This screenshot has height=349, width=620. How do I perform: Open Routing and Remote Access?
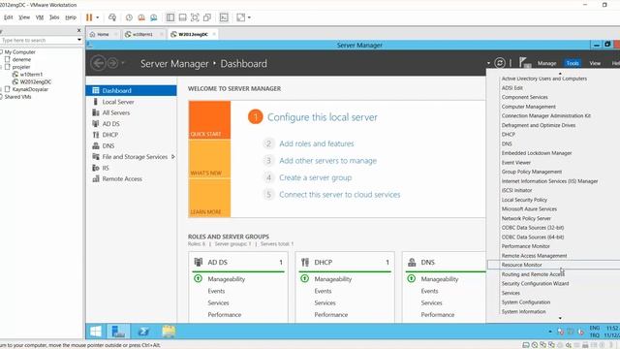[x=533, y=274]
